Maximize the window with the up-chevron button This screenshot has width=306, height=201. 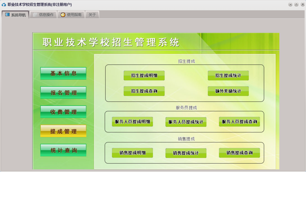coord(297,4)
